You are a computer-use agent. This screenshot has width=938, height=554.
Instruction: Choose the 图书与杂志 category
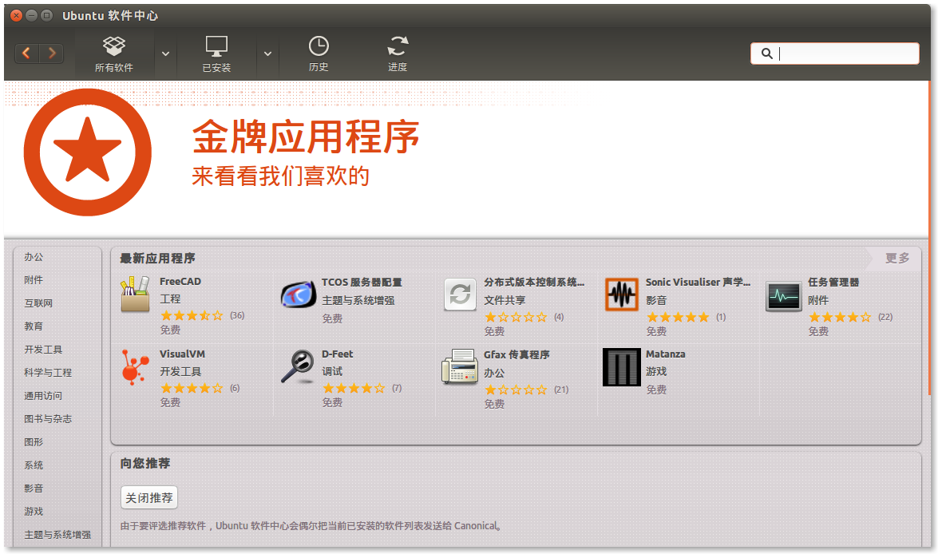point(48,419)
